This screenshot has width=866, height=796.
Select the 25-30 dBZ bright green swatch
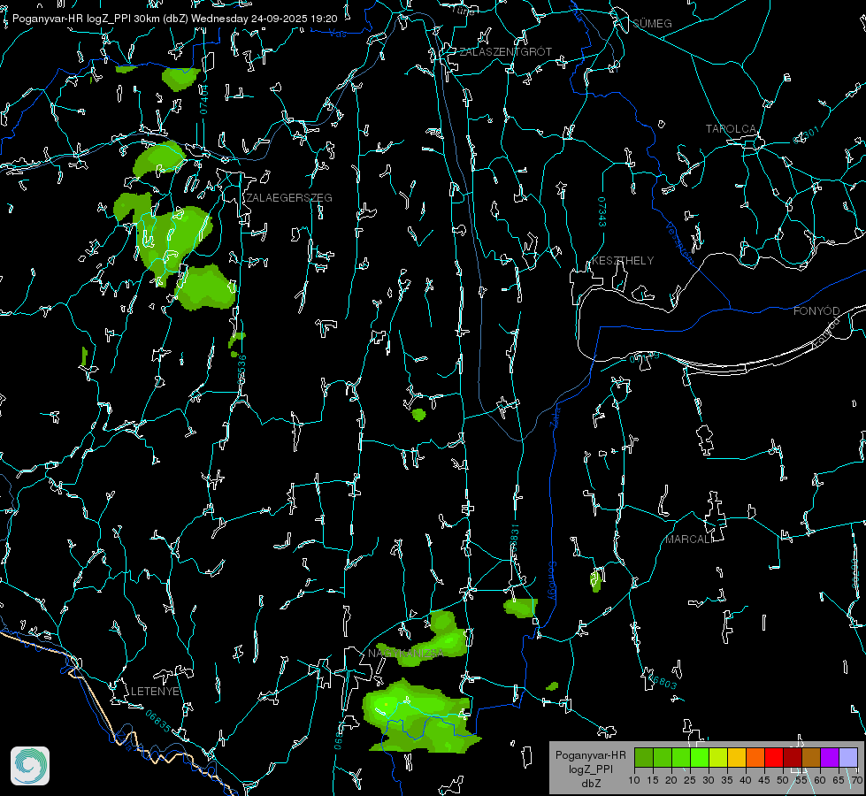[x=700, y=757]
